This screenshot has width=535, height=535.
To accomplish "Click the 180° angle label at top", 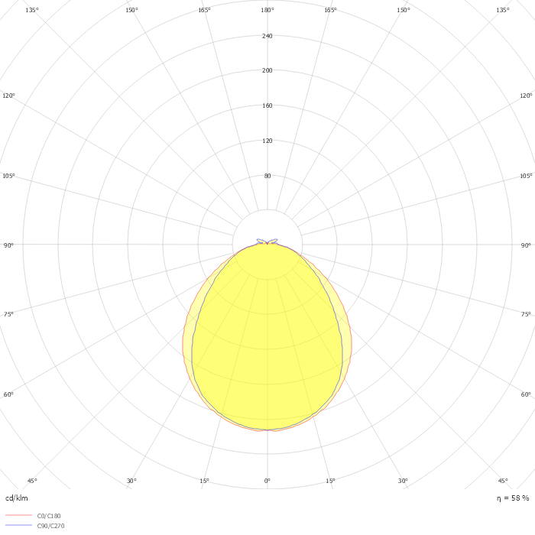I will coord(267,10).
